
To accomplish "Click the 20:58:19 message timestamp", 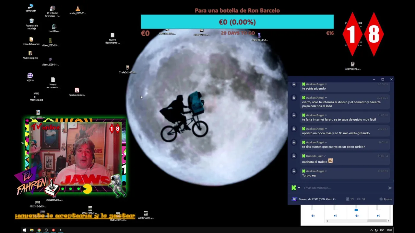I will (383, 84).
